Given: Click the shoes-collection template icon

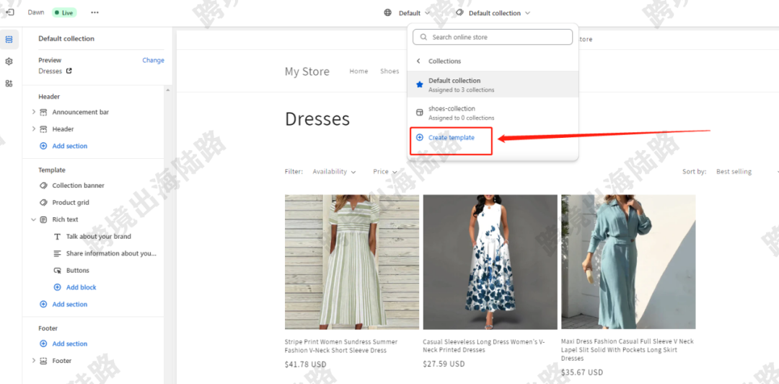Looking at the screenshot, I should click(x=419, y=113).
